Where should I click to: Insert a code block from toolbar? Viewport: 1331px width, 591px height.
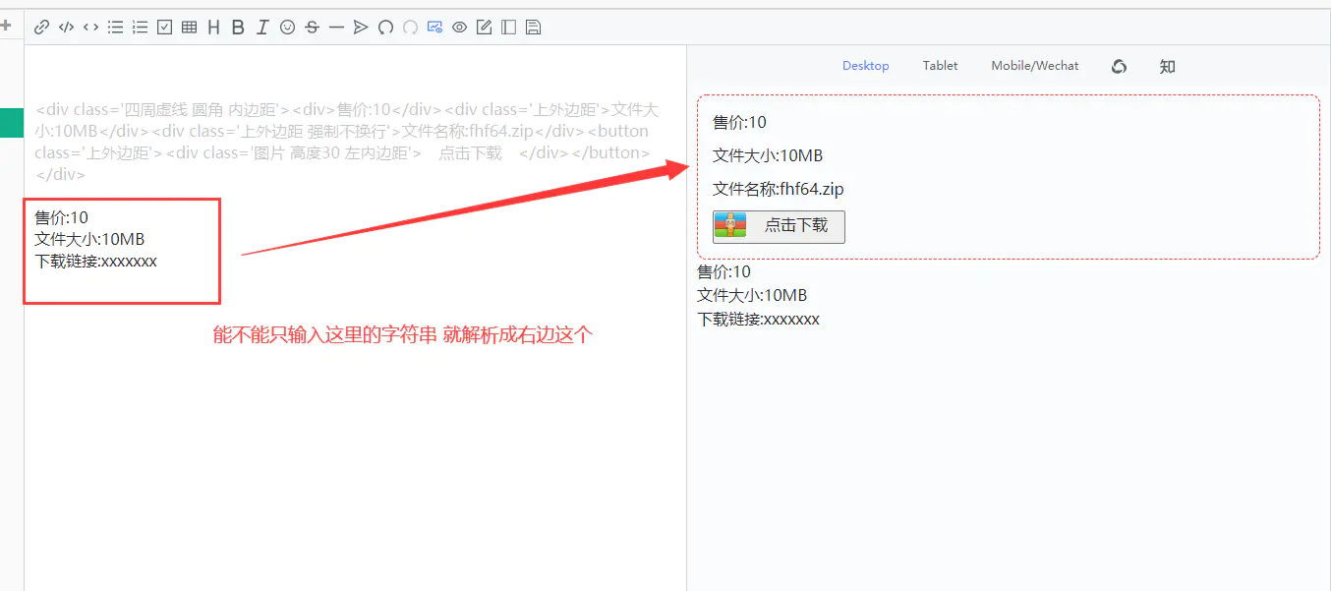[x=66, y=28]
